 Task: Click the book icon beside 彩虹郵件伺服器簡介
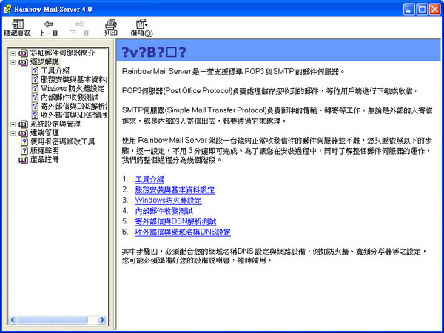point(23,53)
